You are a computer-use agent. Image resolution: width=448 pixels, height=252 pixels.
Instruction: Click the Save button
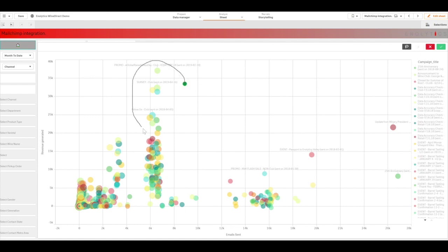point(21,16)
